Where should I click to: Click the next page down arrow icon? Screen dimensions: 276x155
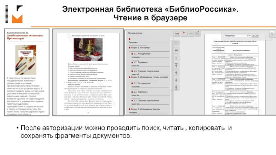(176, 80)
